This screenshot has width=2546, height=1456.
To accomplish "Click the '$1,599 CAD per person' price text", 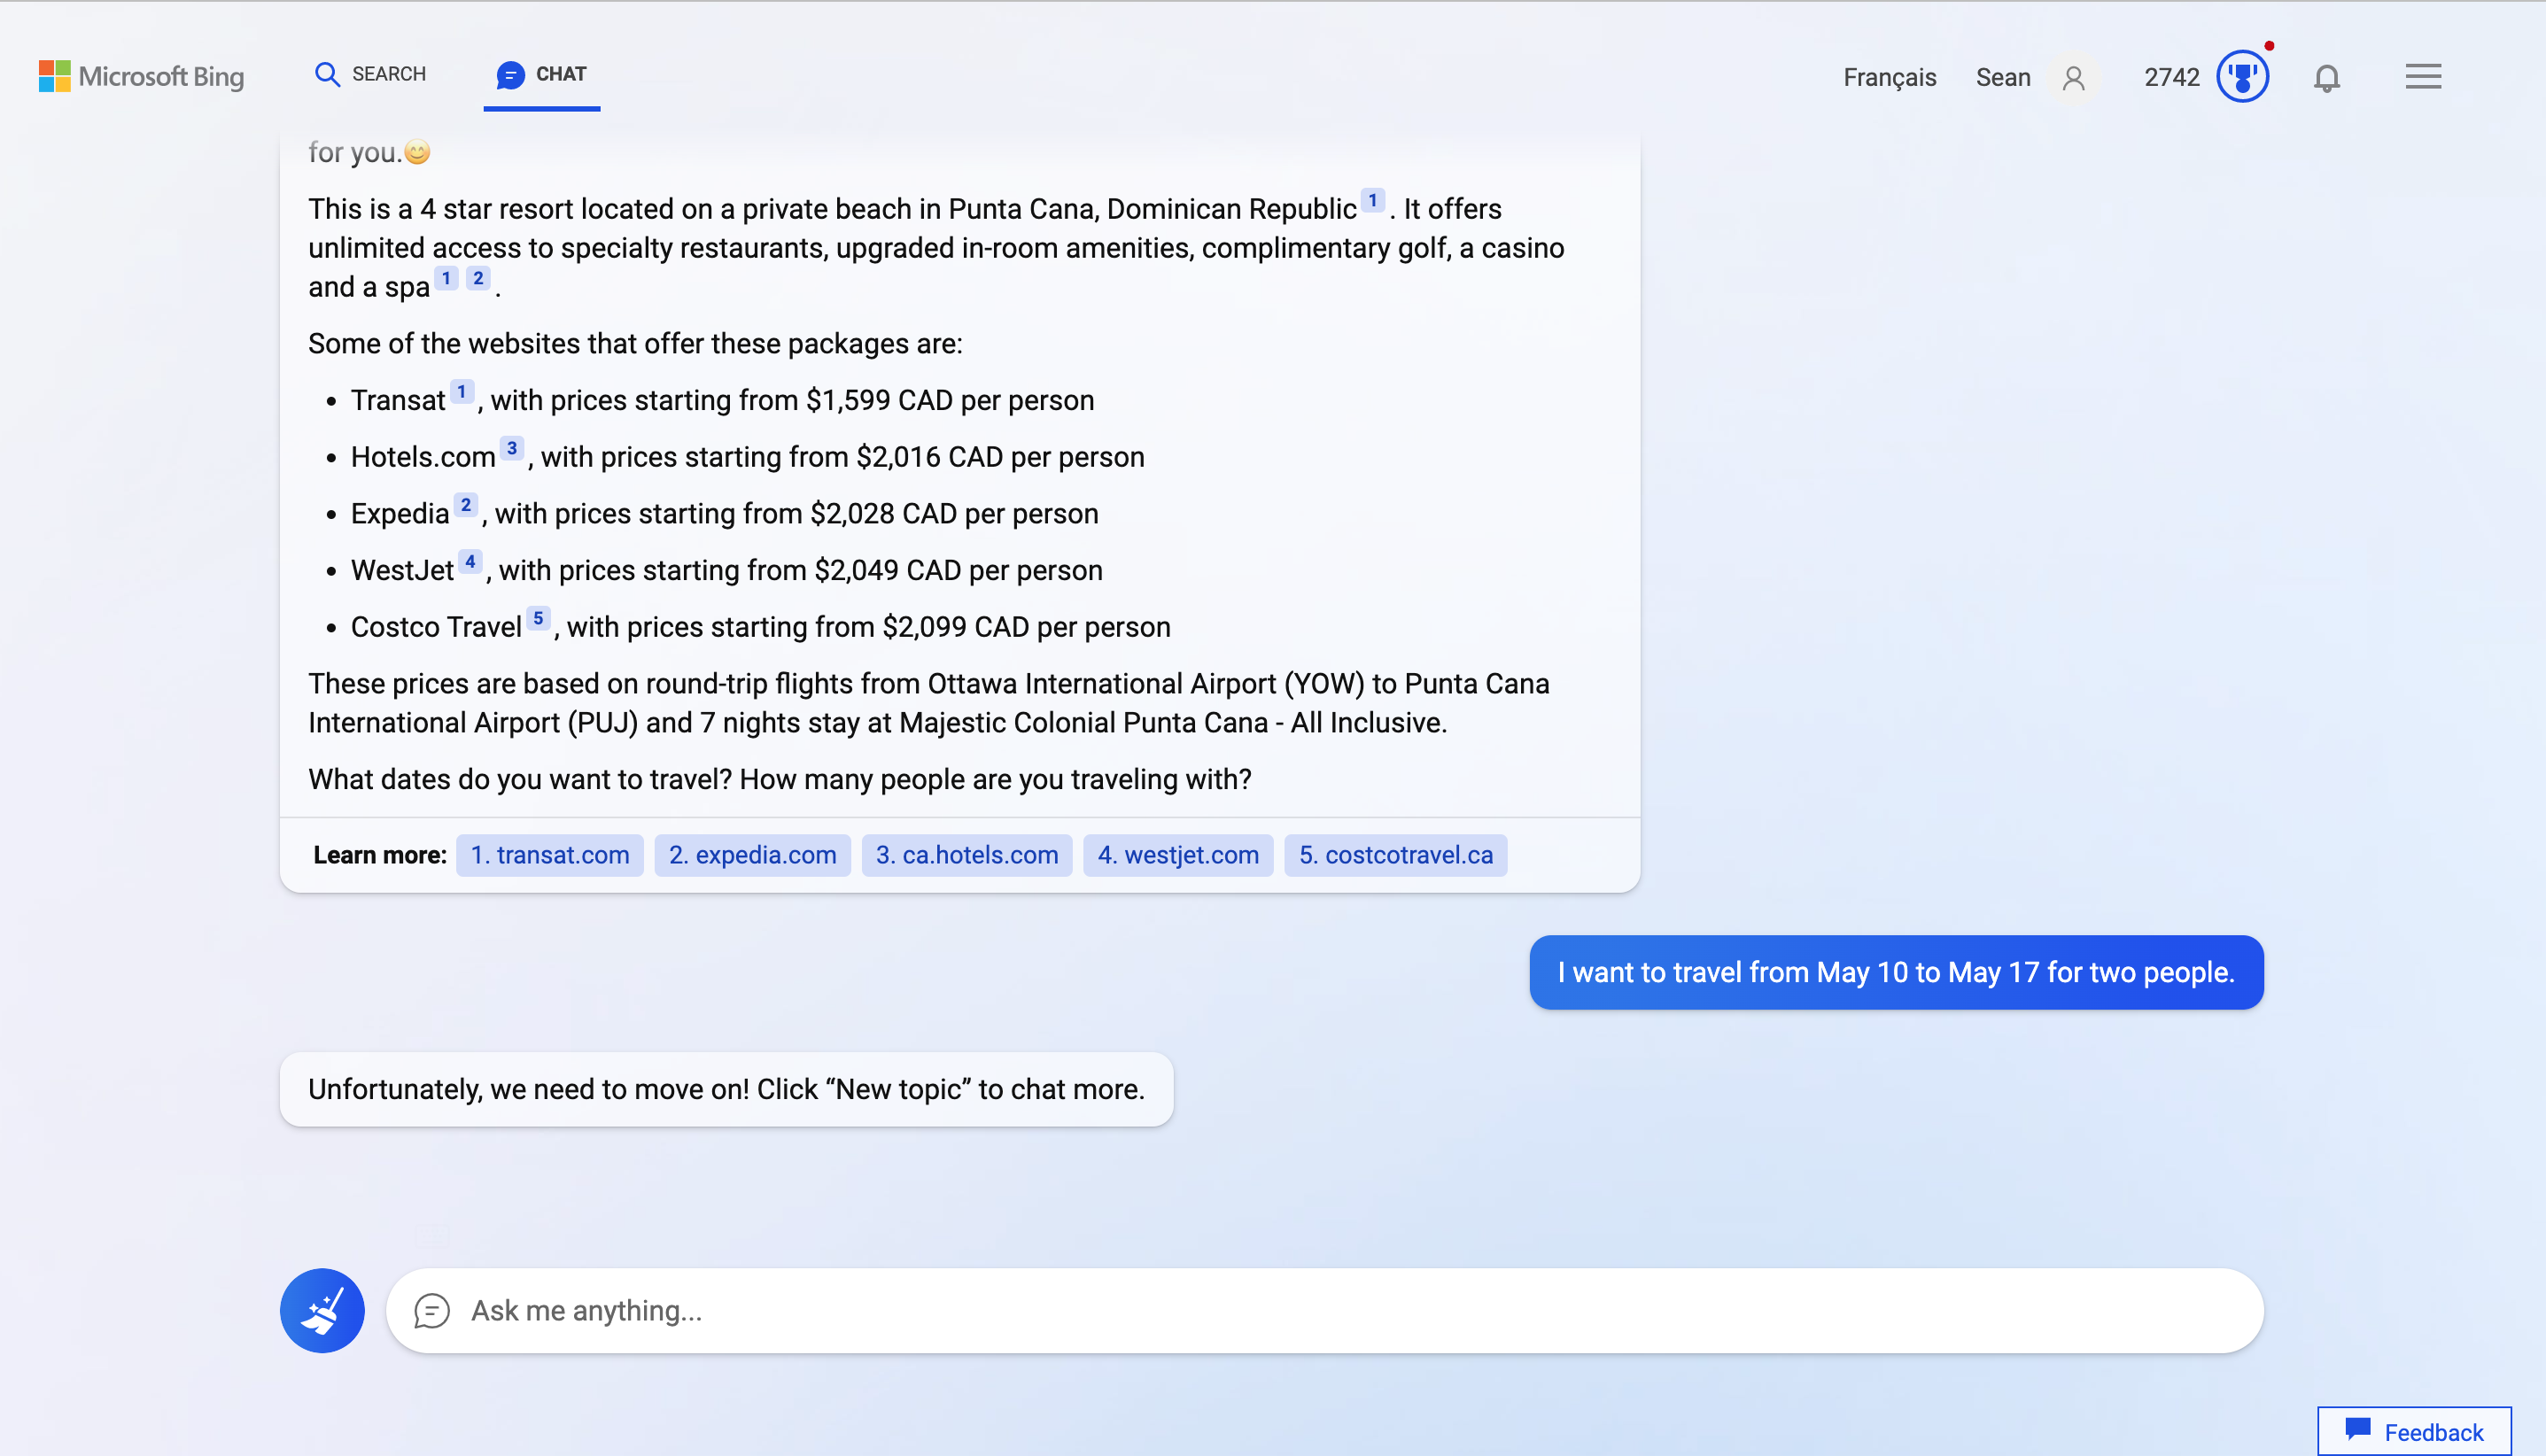I will click(x=950, y=400).
